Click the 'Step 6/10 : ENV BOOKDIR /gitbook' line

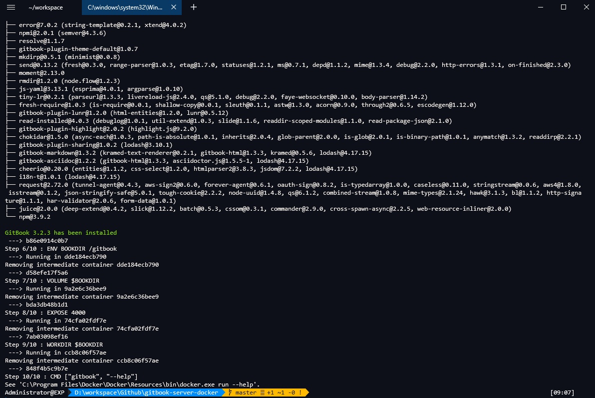61,249
